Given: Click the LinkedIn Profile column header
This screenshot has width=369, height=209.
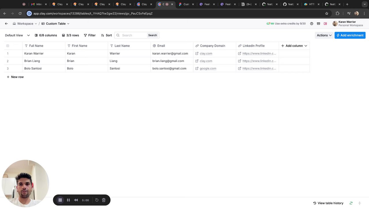Looking at the screenshot, I should pyautogui.click(x=257, y=46).
